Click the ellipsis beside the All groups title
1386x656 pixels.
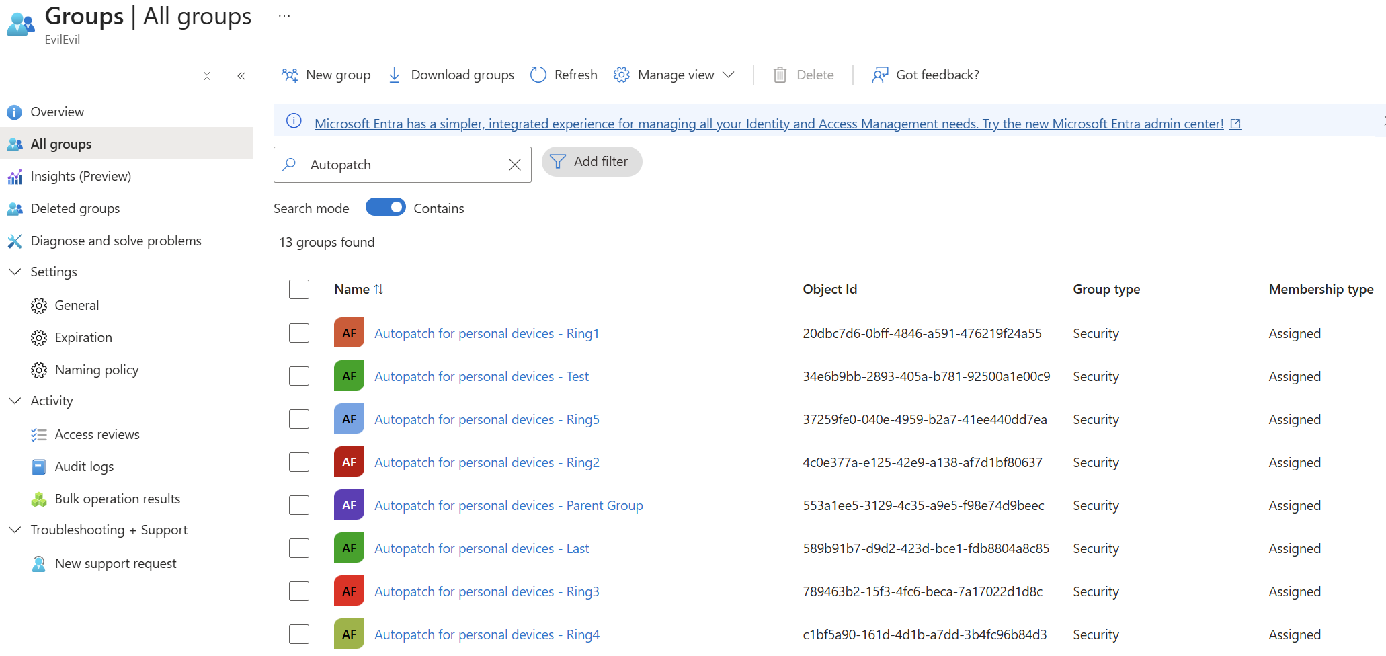pos(284,16)
